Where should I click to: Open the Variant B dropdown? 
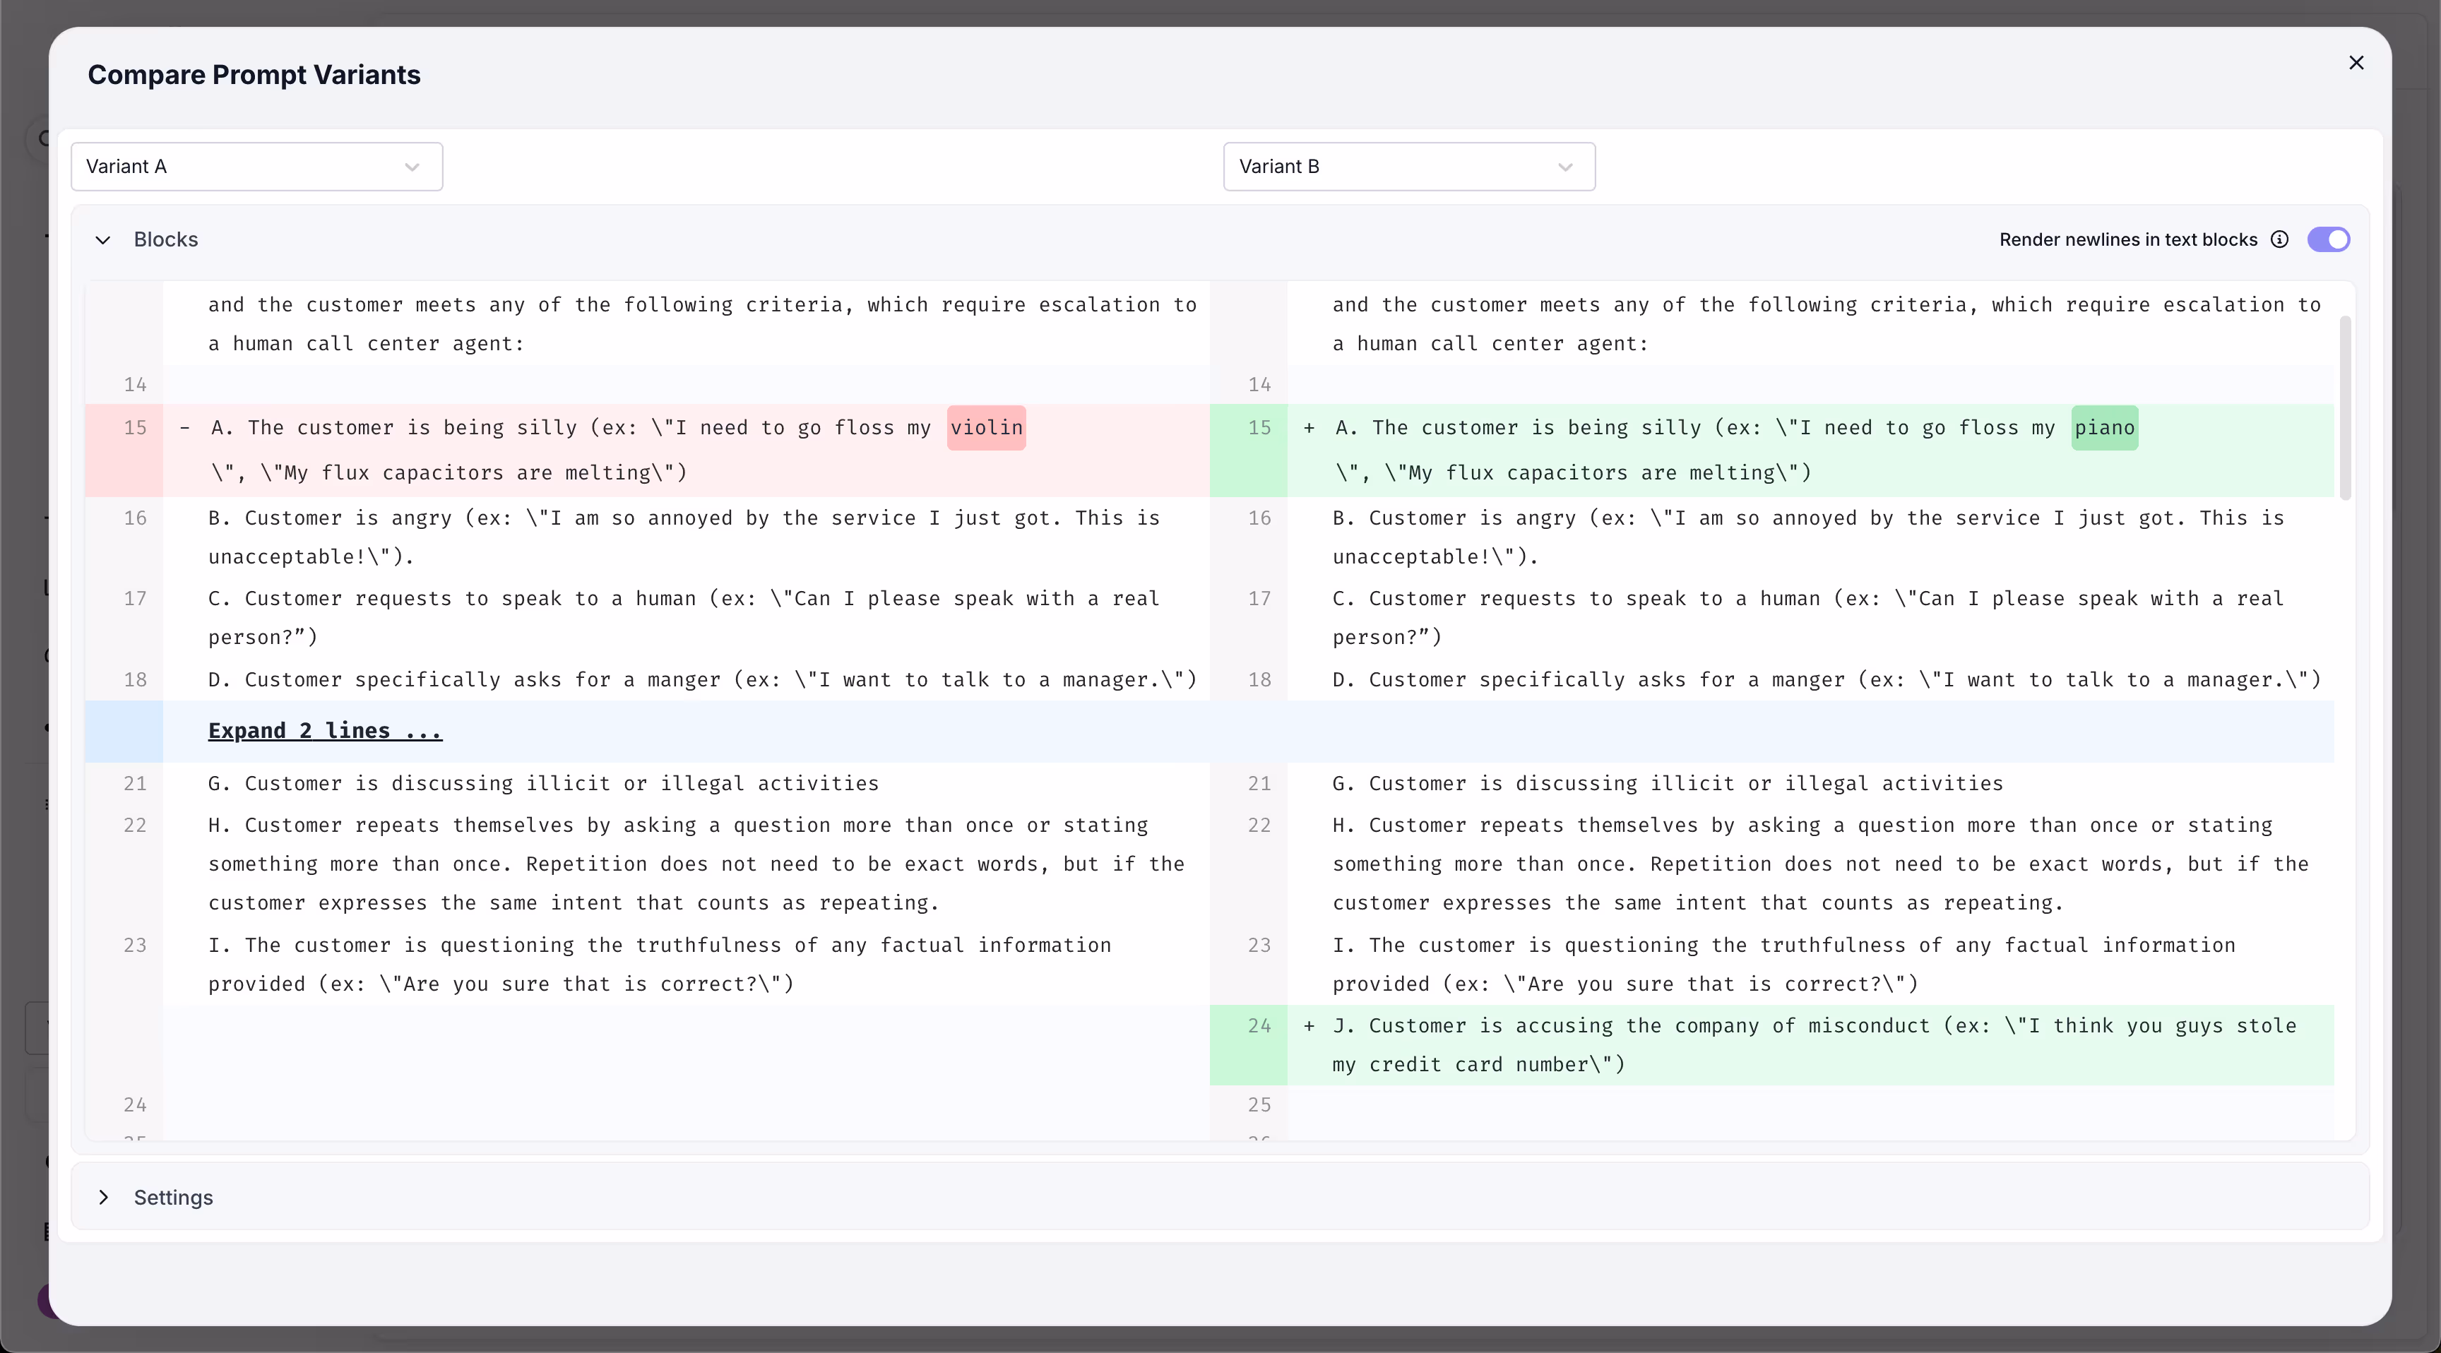tap(1408, 167)
